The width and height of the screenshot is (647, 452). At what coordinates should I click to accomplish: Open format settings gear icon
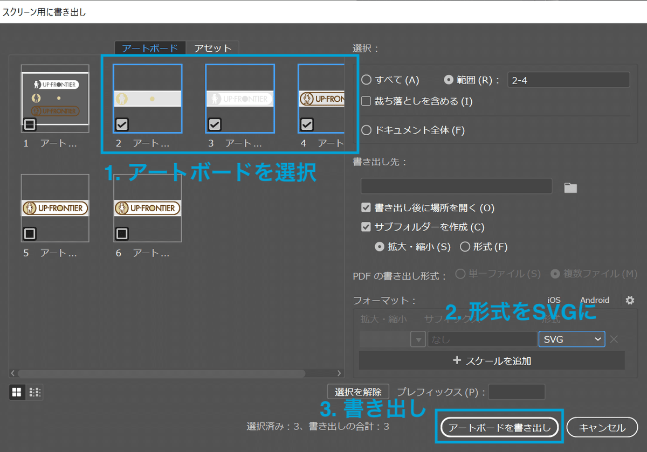[x=630, y=300]
